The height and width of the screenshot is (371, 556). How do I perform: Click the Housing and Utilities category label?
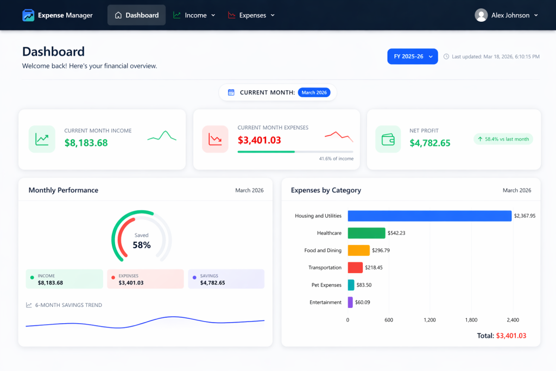click(318, 216)
